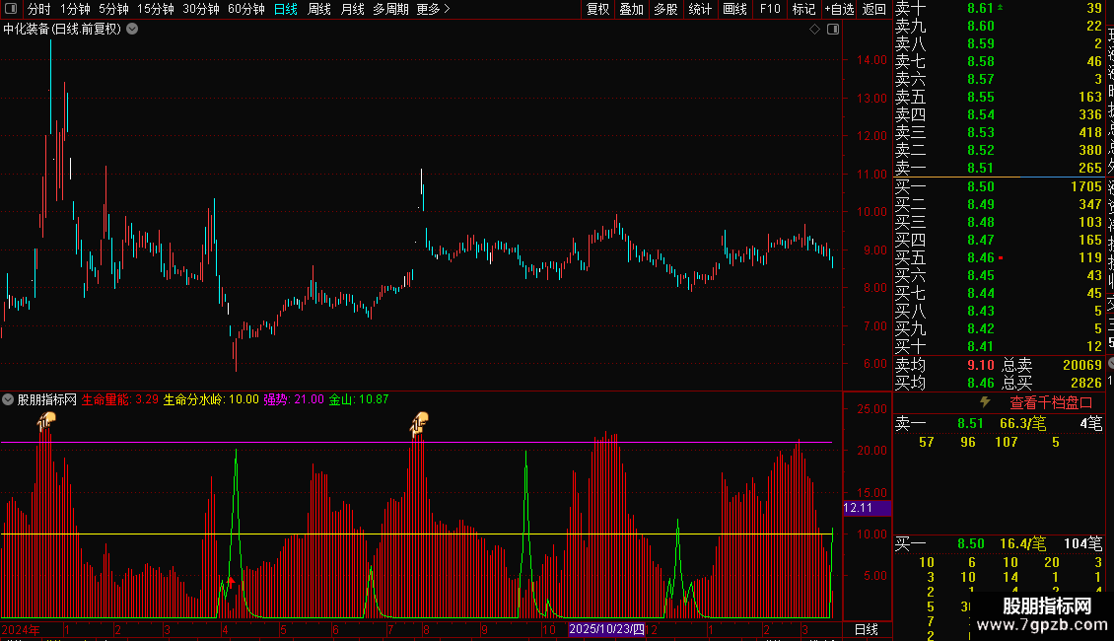Click the +自选 button
The image size is (1114, 641).
coord(839,9)
